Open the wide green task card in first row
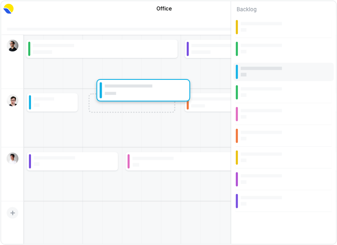The width and height of the screenshot is (337, 245). pos(102,49)
